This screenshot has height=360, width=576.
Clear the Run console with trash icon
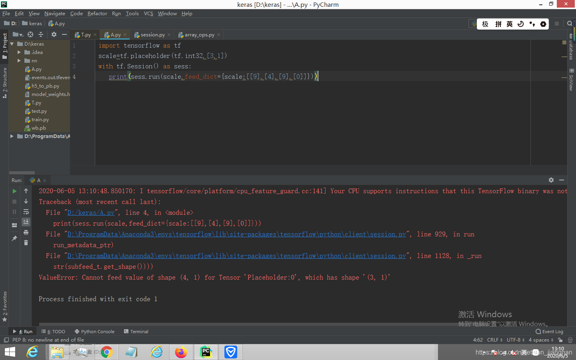pos(26,243)
